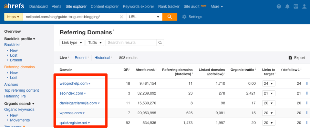Open the messages icon in the header
Viewport: 310px width, 128px height.
(x=296, y=7)
